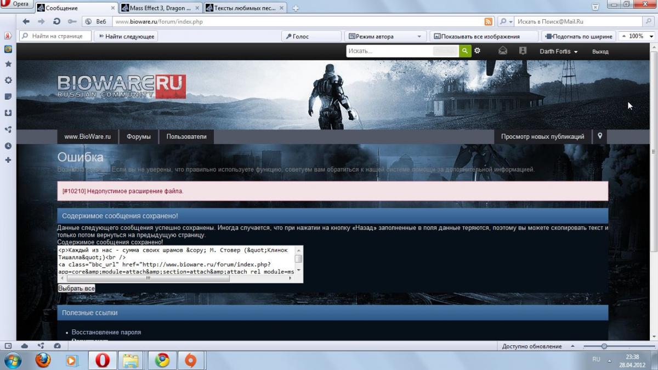Open Origin from the taskbar

pyautogui.click(x=191, y=360)
